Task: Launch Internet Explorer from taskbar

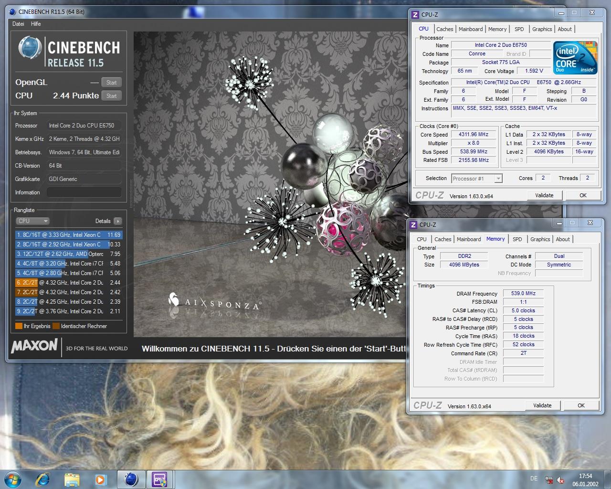Action: point(42,479)
